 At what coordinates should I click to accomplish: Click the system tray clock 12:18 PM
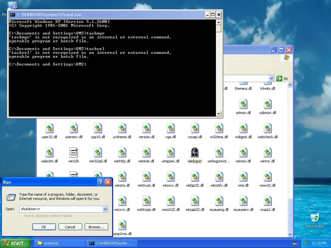(319, 243)
